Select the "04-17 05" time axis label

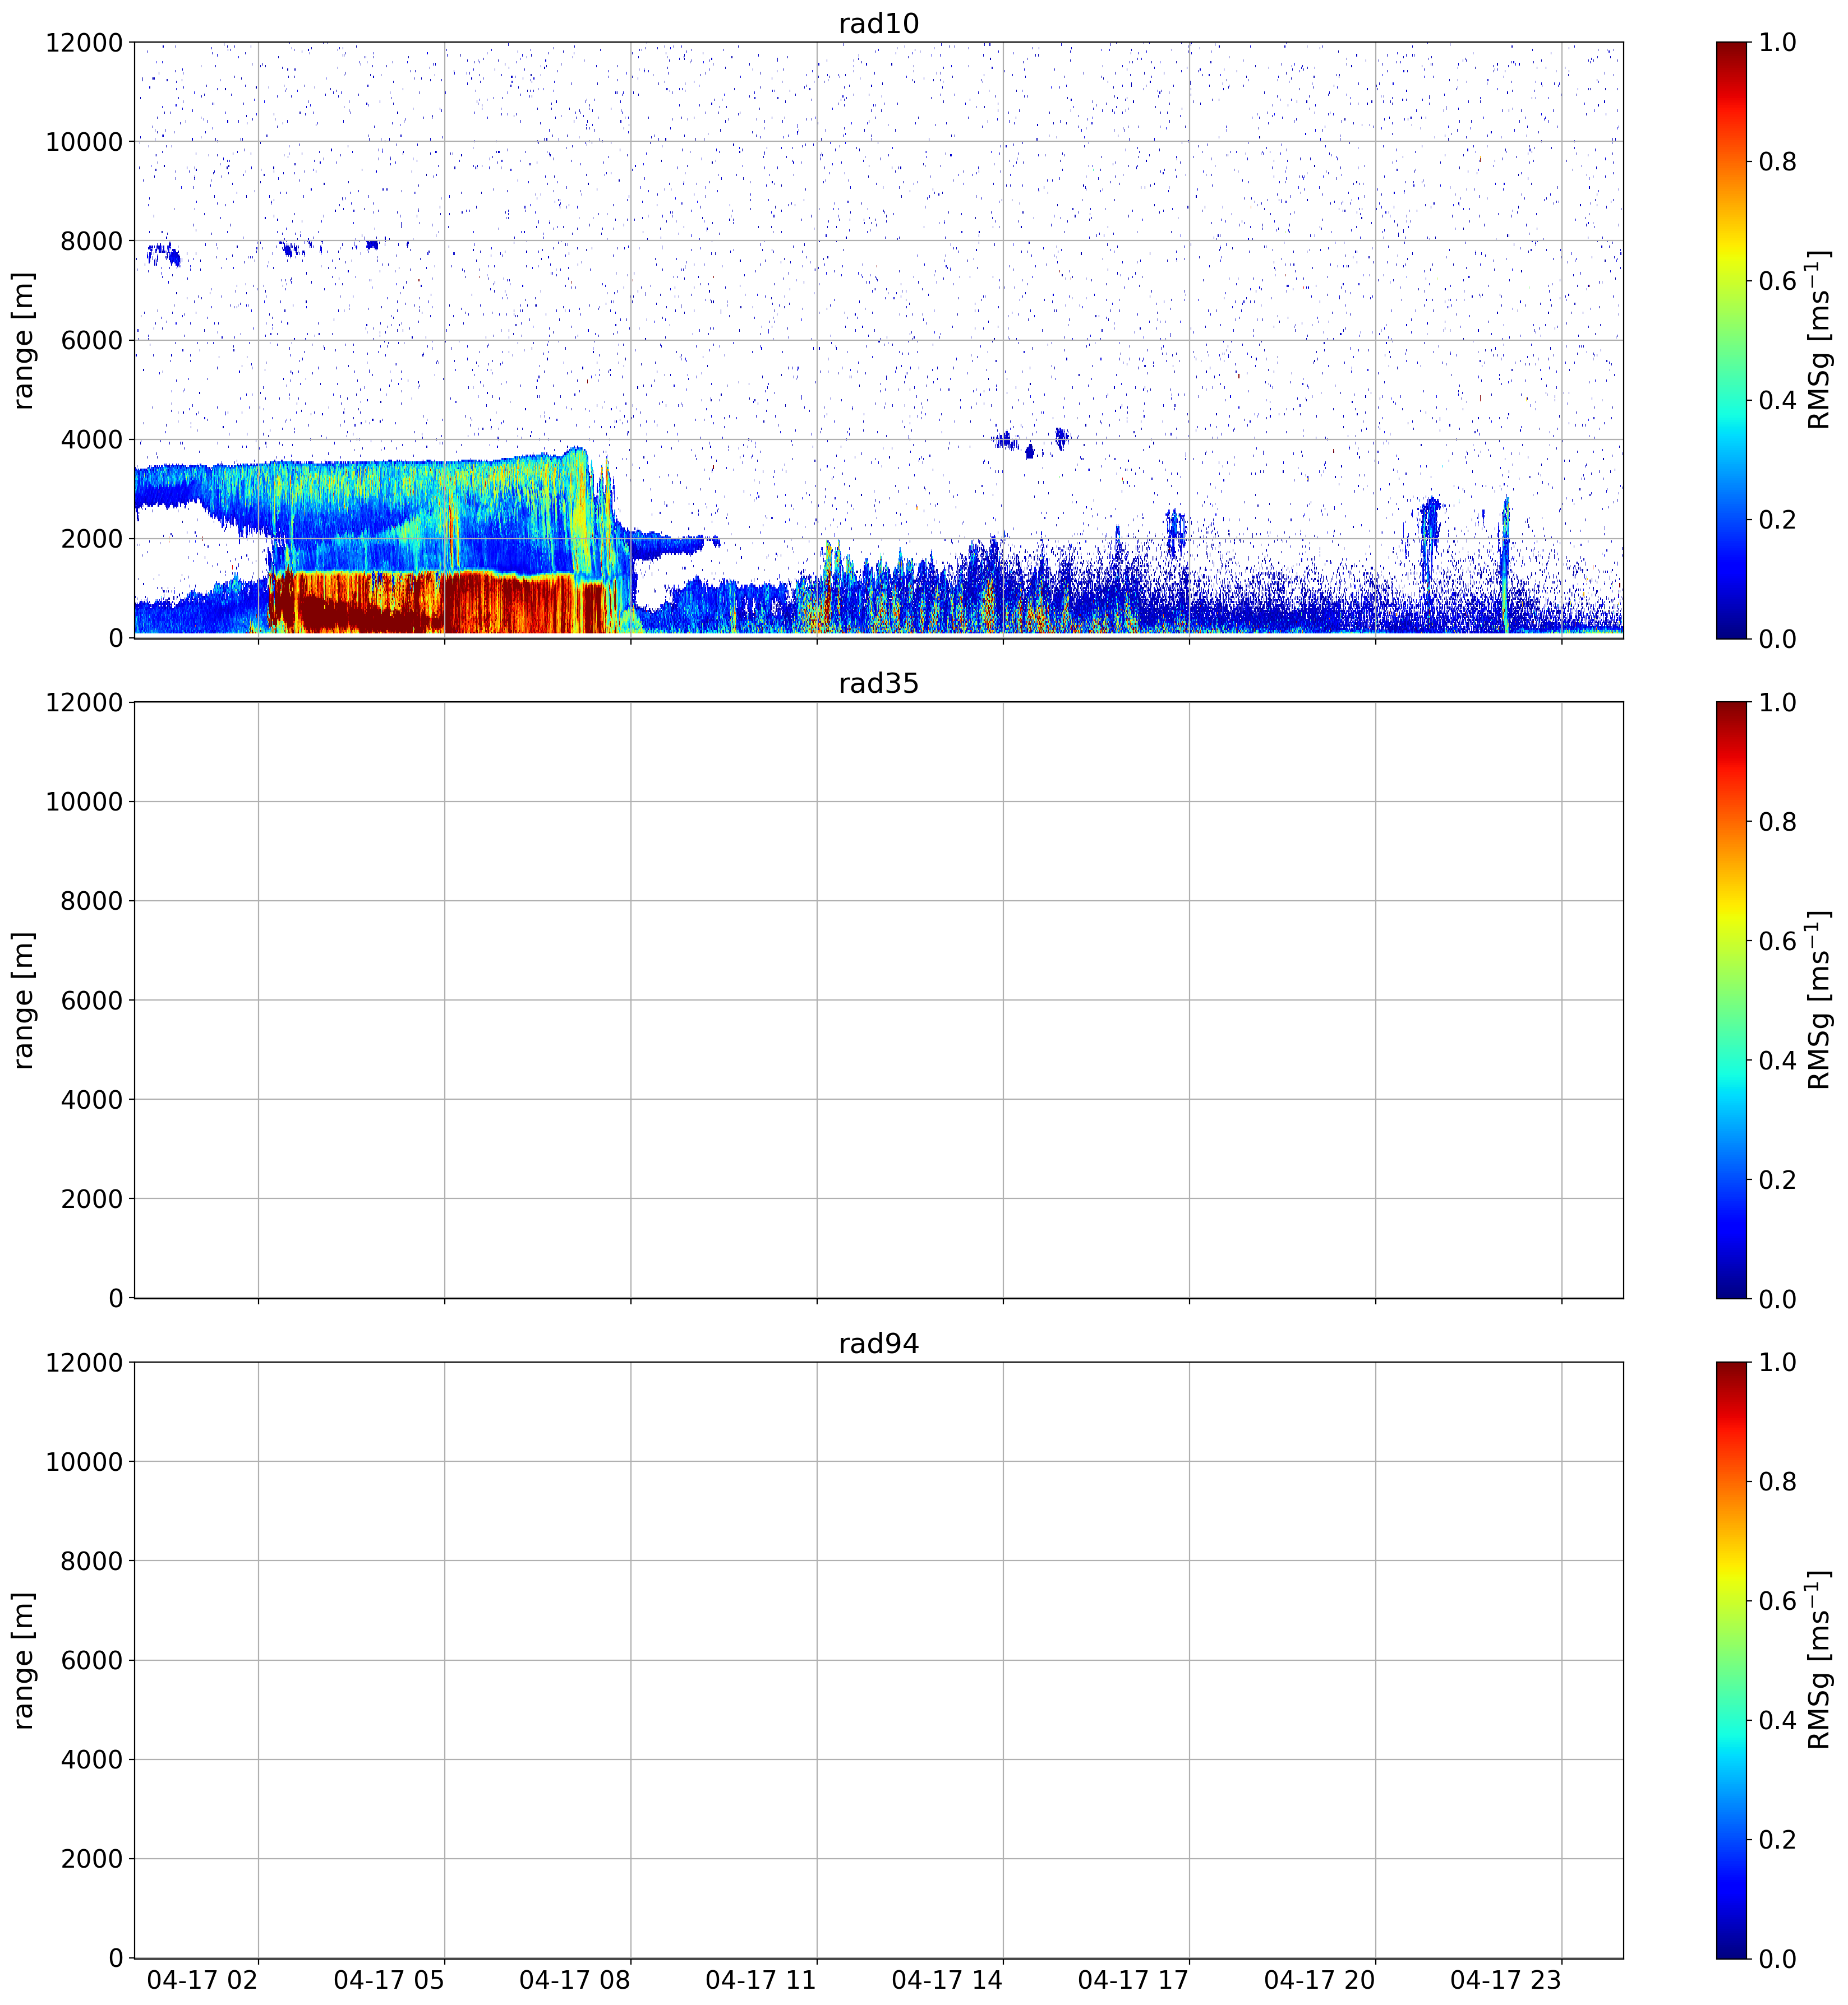389,1980
